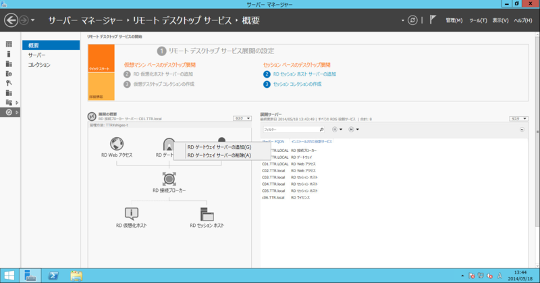Viewport: 540px width, 283px height.
Task: Select サーバー in the navigation pane
Action: pos(51,55)
